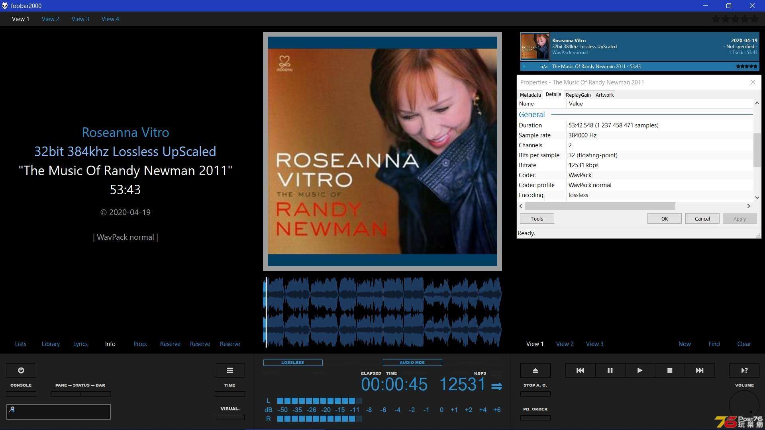Skip to the next track
Image resolution: width=765 pixels, height=430 pixels.
(700, 370)
